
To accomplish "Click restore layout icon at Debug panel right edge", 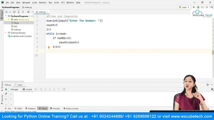I will 212,89.
